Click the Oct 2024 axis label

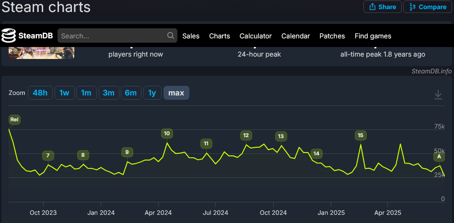click(x=273, y=213)
